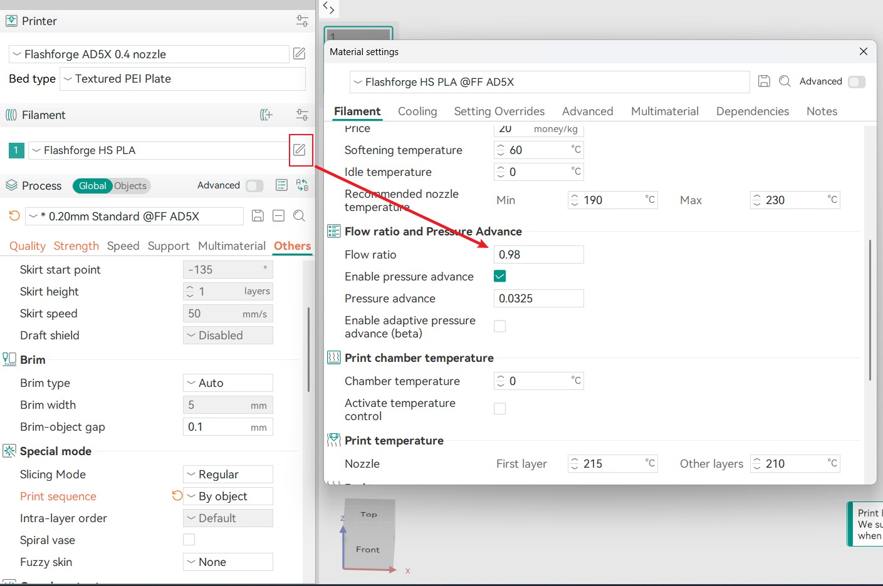This screenshot has height=586, width=883.
Task: Open the compare presets icon in Process
Action: click(303, 185)
